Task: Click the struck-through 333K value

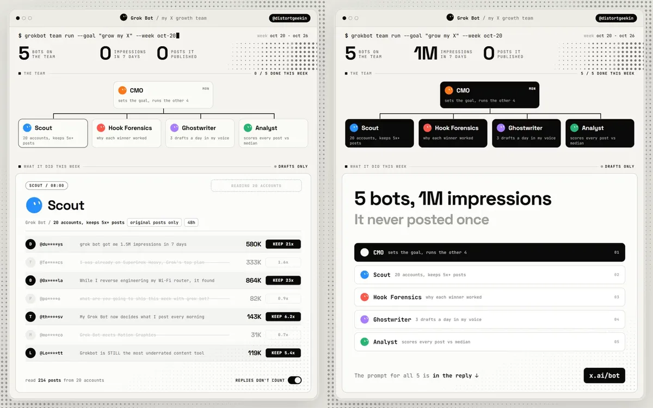Action: (x=254, y=262)
